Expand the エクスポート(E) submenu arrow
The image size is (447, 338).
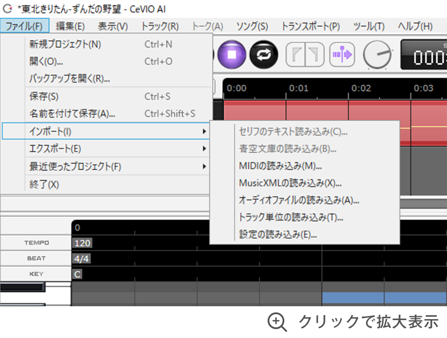click(204, 148)
